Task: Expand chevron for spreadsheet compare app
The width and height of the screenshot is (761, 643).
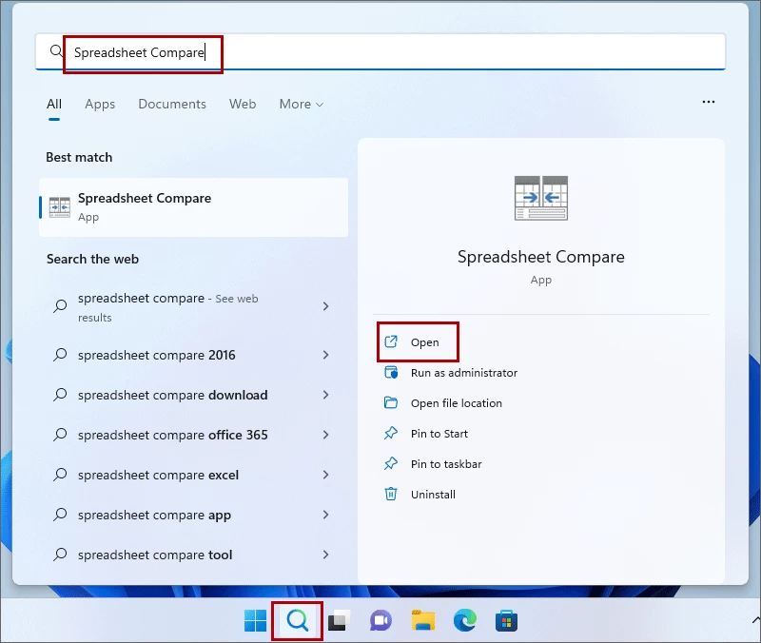Action: pyautogui.click(x=325, y=515)
